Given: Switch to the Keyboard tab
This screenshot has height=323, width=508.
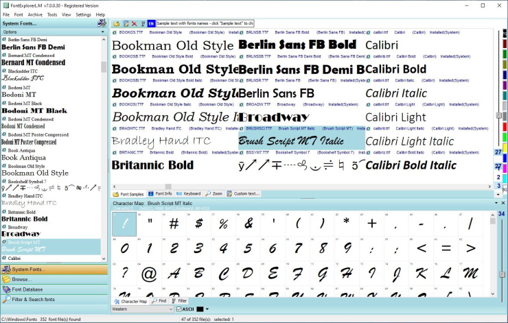Looking at the screenshot, I should tap(189, 193).
